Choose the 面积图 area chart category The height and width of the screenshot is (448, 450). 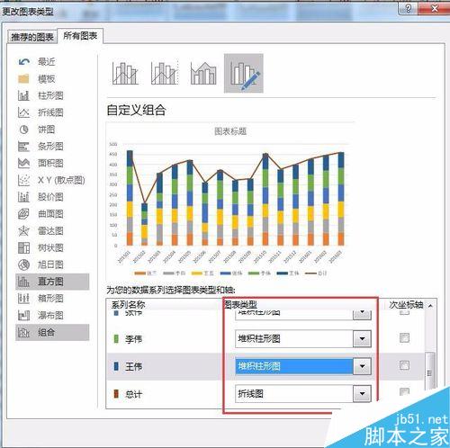[52, 163]
